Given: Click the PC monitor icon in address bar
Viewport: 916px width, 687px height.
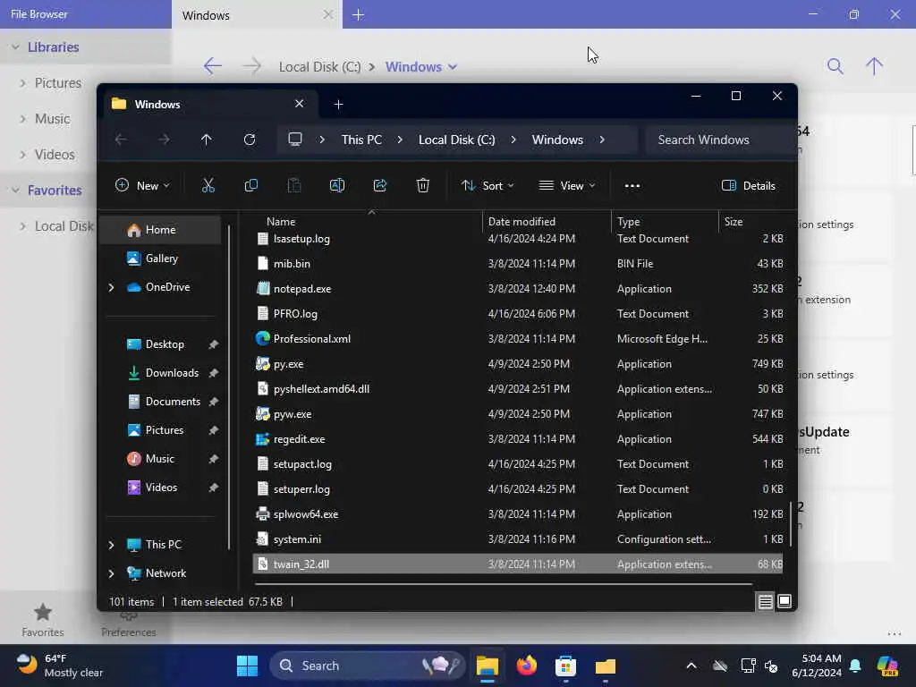Looking at the screenshot, I should (x=295, y=139).
